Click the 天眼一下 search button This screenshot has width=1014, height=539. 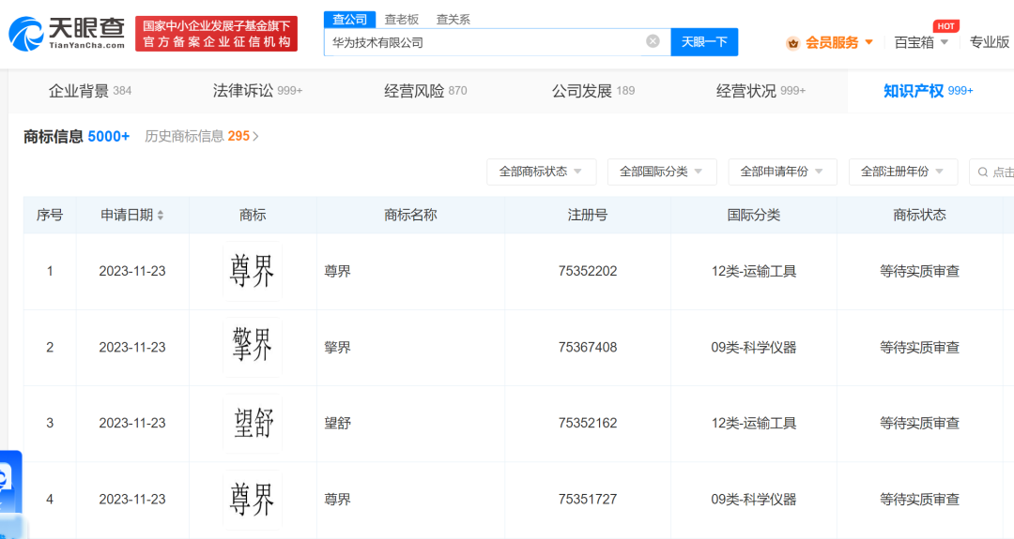(704, 42)
